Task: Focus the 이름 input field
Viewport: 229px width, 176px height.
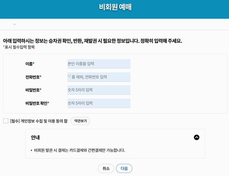Action: tap(99, 64)
